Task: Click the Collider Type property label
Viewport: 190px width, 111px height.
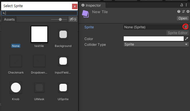Action: tap(95, 45)
